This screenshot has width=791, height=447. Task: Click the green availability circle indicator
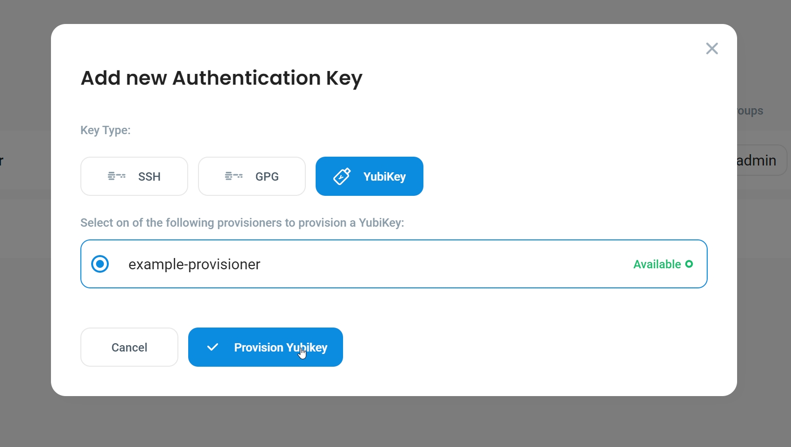[x=689, y=264]
